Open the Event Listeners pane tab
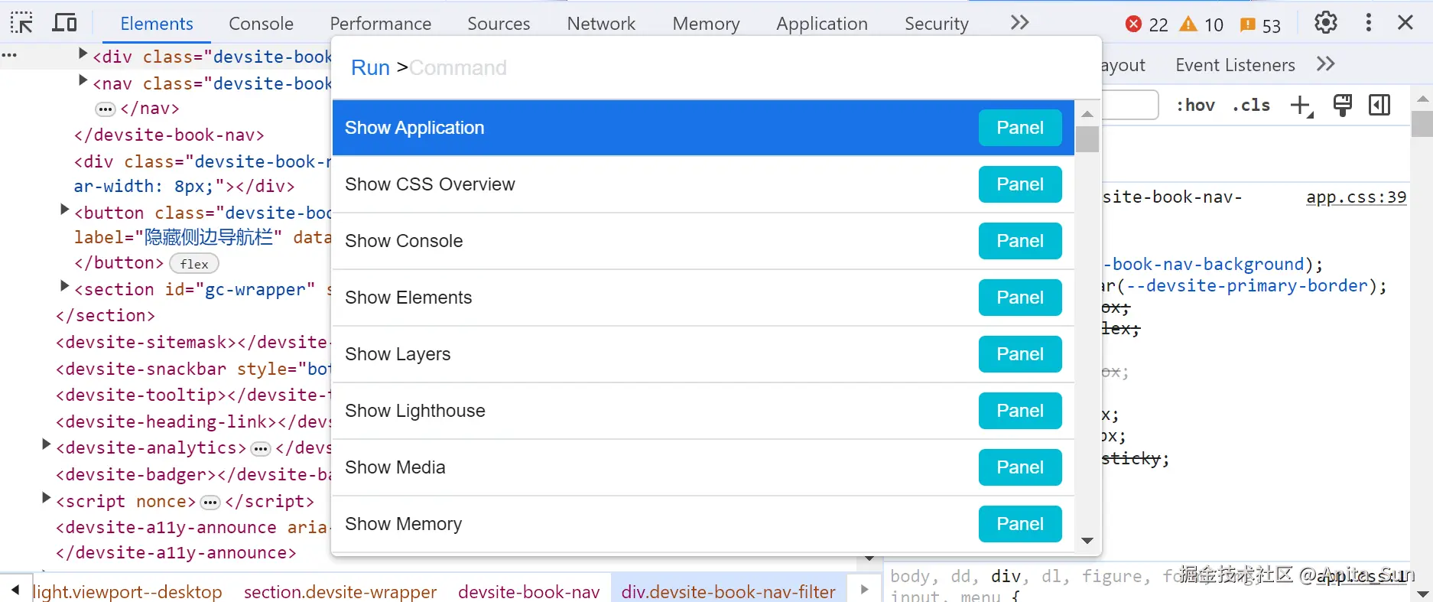The width and height of the screenshot is (1433, 602). click(1235, 65)
